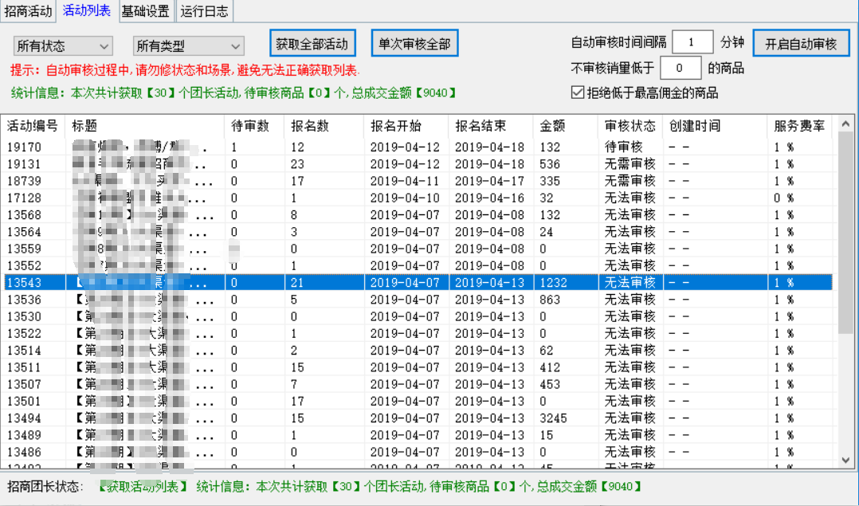Select activity row 13536
This screenshot has width=859, height=506.
[x=24, y=300]
